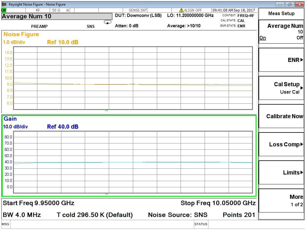
Task: Close the Keysight Noise Figure window
Action: 299,4
